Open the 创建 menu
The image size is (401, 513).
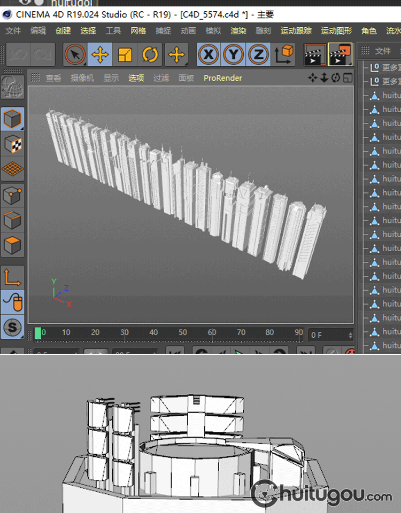coord(63,31)
